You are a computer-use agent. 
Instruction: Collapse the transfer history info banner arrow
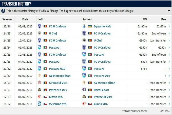pyautogui.click(x=169, y=11)
